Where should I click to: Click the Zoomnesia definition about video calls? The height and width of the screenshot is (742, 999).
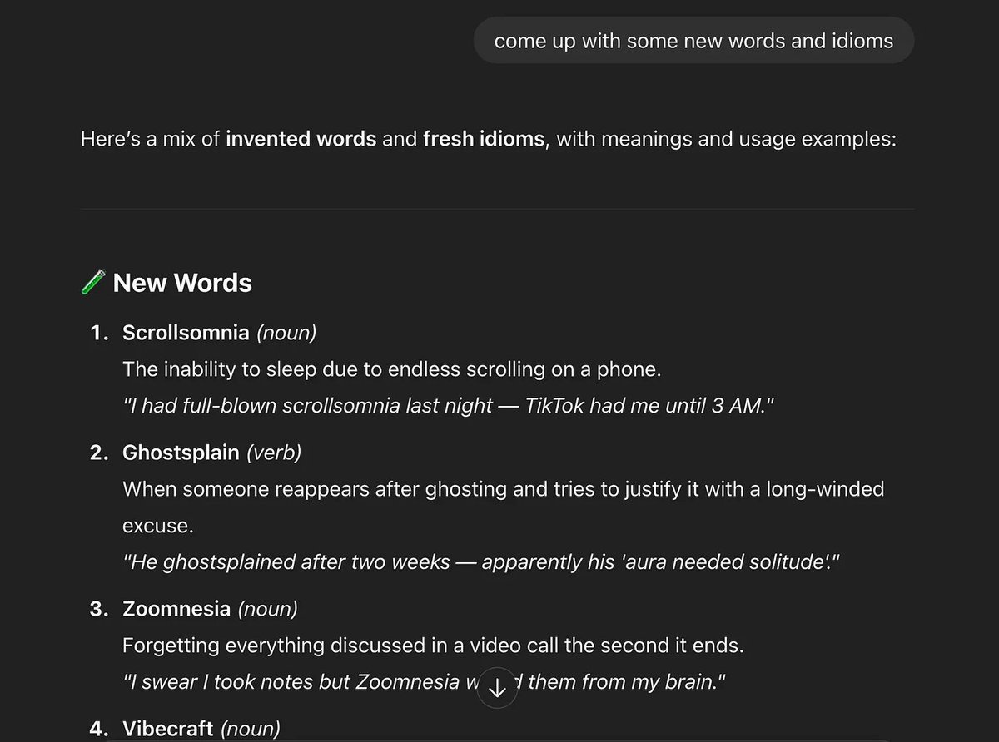pos(434,646)
